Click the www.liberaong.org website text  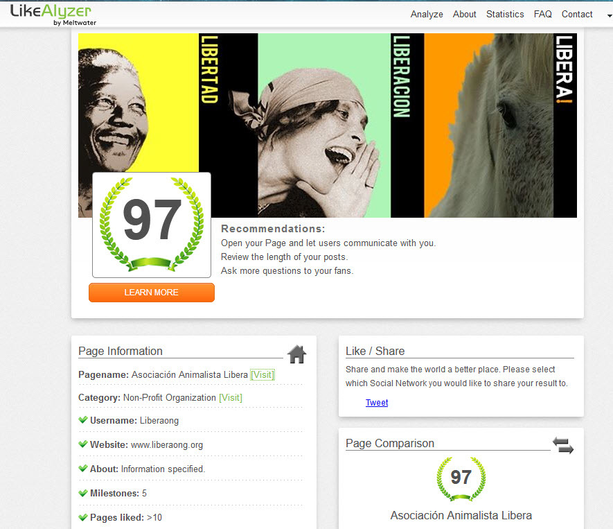coord(167,445)
